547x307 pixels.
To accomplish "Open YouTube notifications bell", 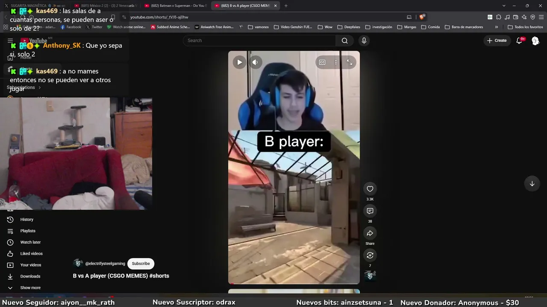I will click(520, 41).
